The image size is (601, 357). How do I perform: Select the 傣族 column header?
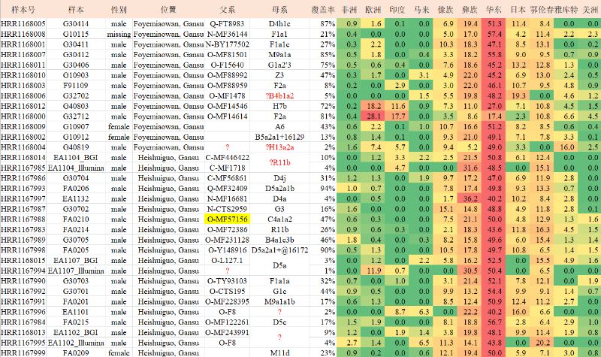point(445,10)
